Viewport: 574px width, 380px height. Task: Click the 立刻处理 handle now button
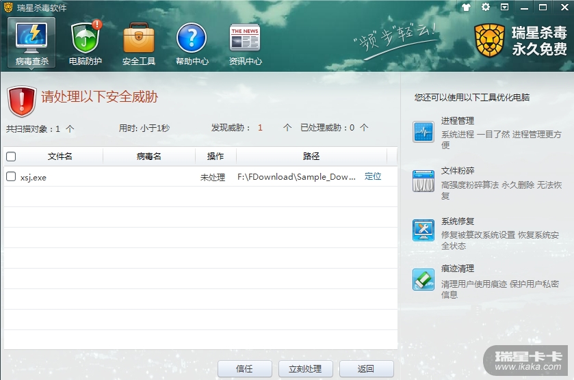pos(305,368)
